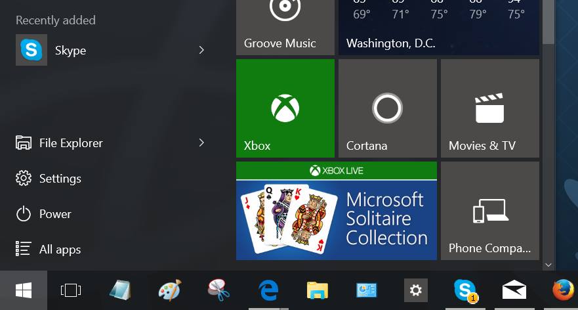Click the Windows Start button
Image resolution: width=578 pixels, height=310 pixels.
(24, 290)
